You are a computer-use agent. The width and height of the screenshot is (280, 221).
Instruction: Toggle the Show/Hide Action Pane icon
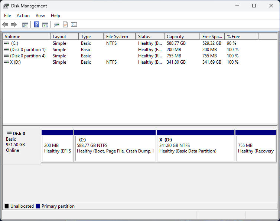(45, 25)
